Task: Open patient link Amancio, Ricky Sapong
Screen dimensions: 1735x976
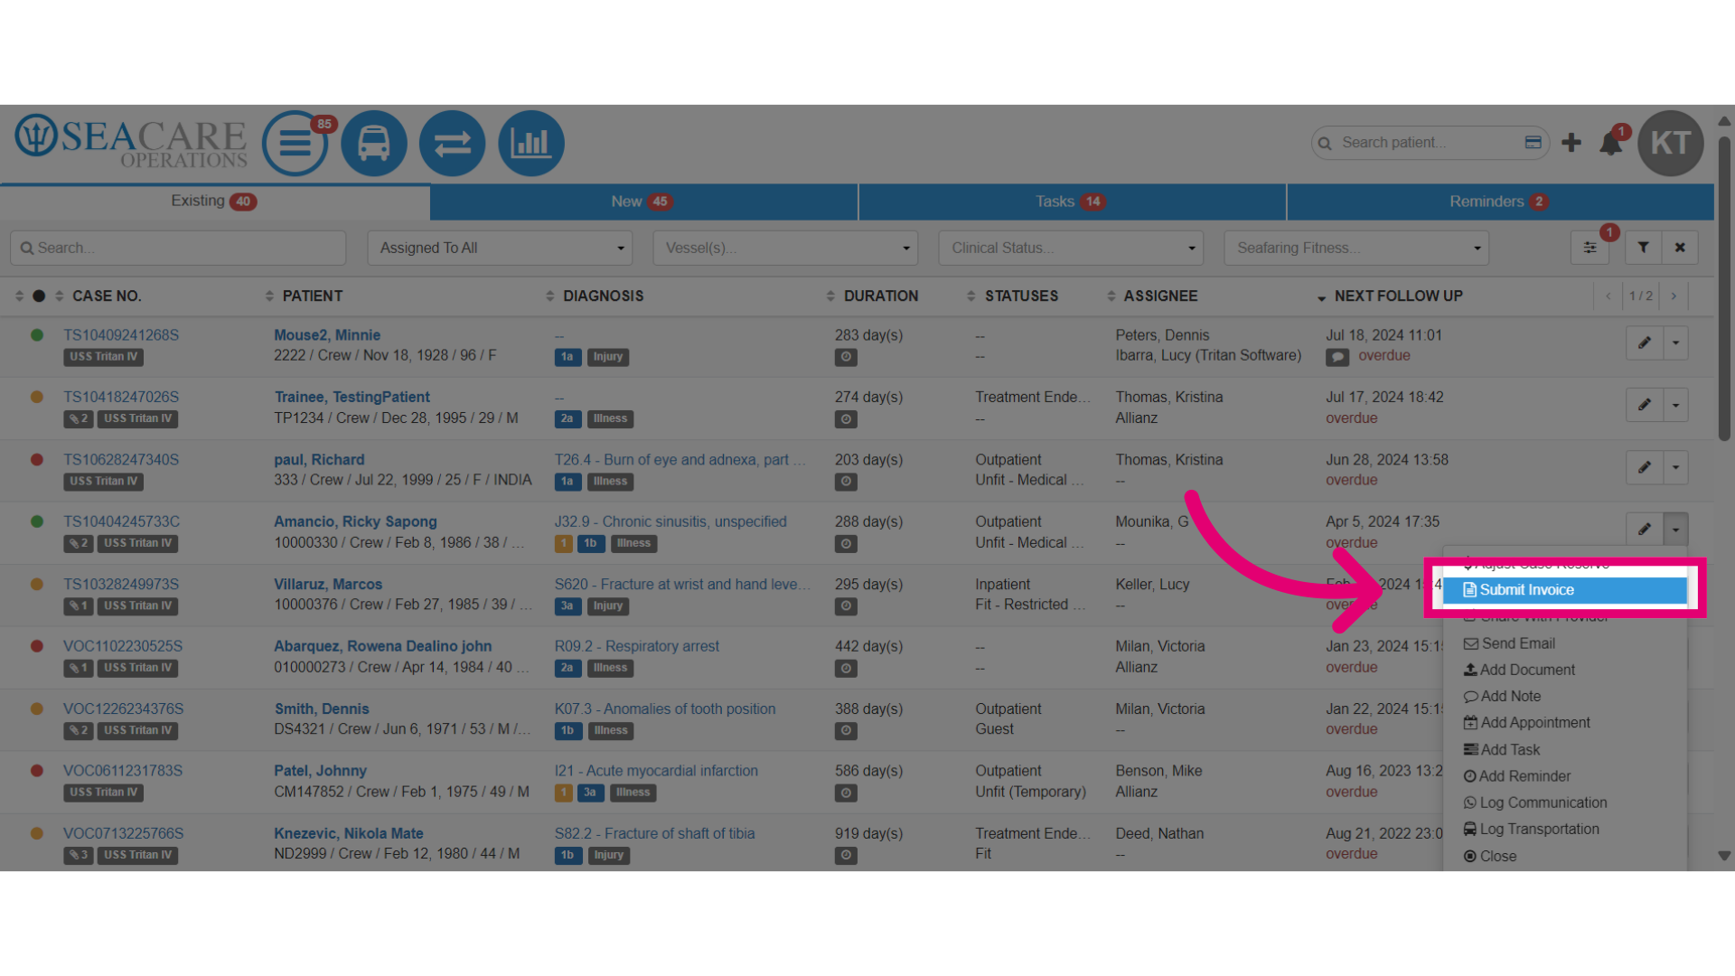Action: pyautogui.click(x=355, y=521)
